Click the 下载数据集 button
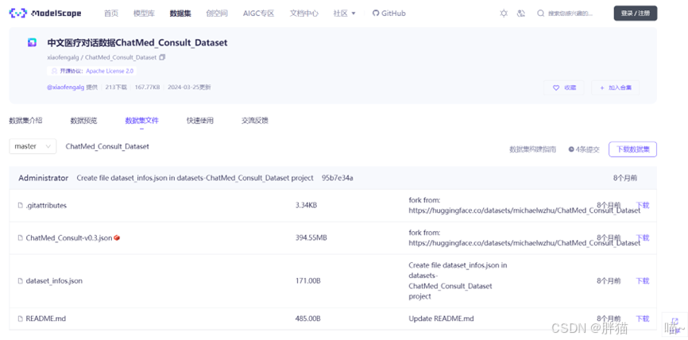The height and width of the screenshot is (340, 688). pyautogui.click(x=632, y=149)
